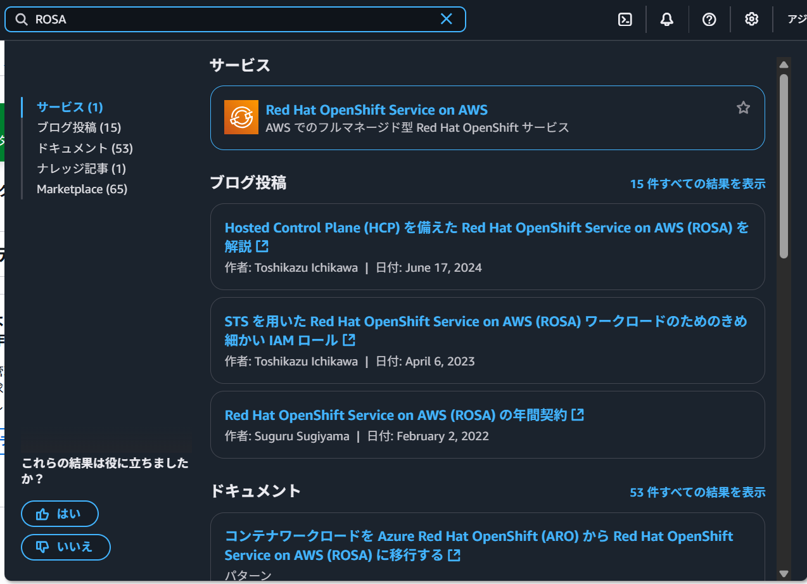Show all 53 documentation results
This screenshot has height=584, width=807.
pyautogui.click(x=697, y=492)
